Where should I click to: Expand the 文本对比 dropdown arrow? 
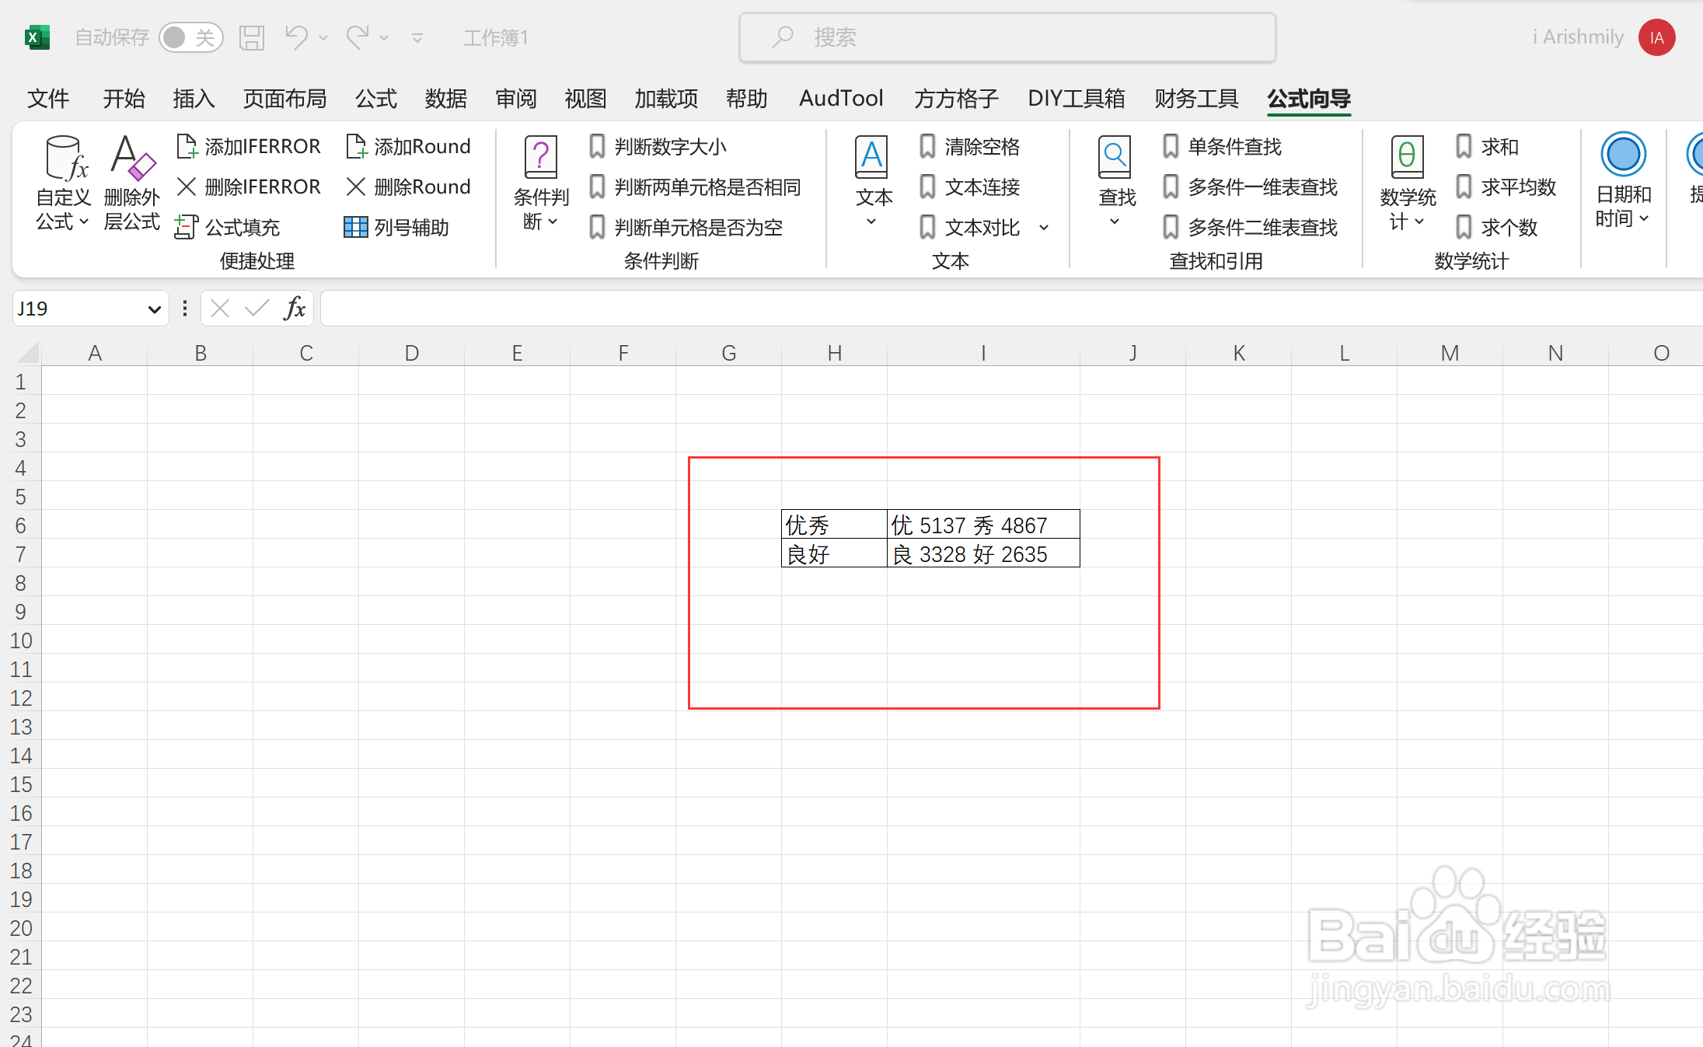pyautogui.click(x=1044, y=228)
